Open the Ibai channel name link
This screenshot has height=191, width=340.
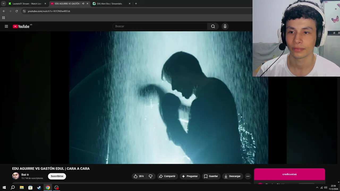(24, 175)
